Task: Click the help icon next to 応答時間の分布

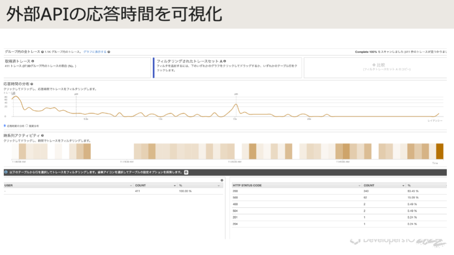Action: point(32,84)
